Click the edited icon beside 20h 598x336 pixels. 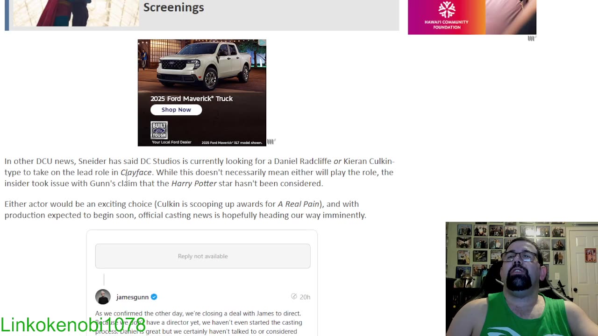(x=294, y=296)
